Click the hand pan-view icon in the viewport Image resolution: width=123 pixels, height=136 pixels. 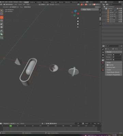click(78, 21)
